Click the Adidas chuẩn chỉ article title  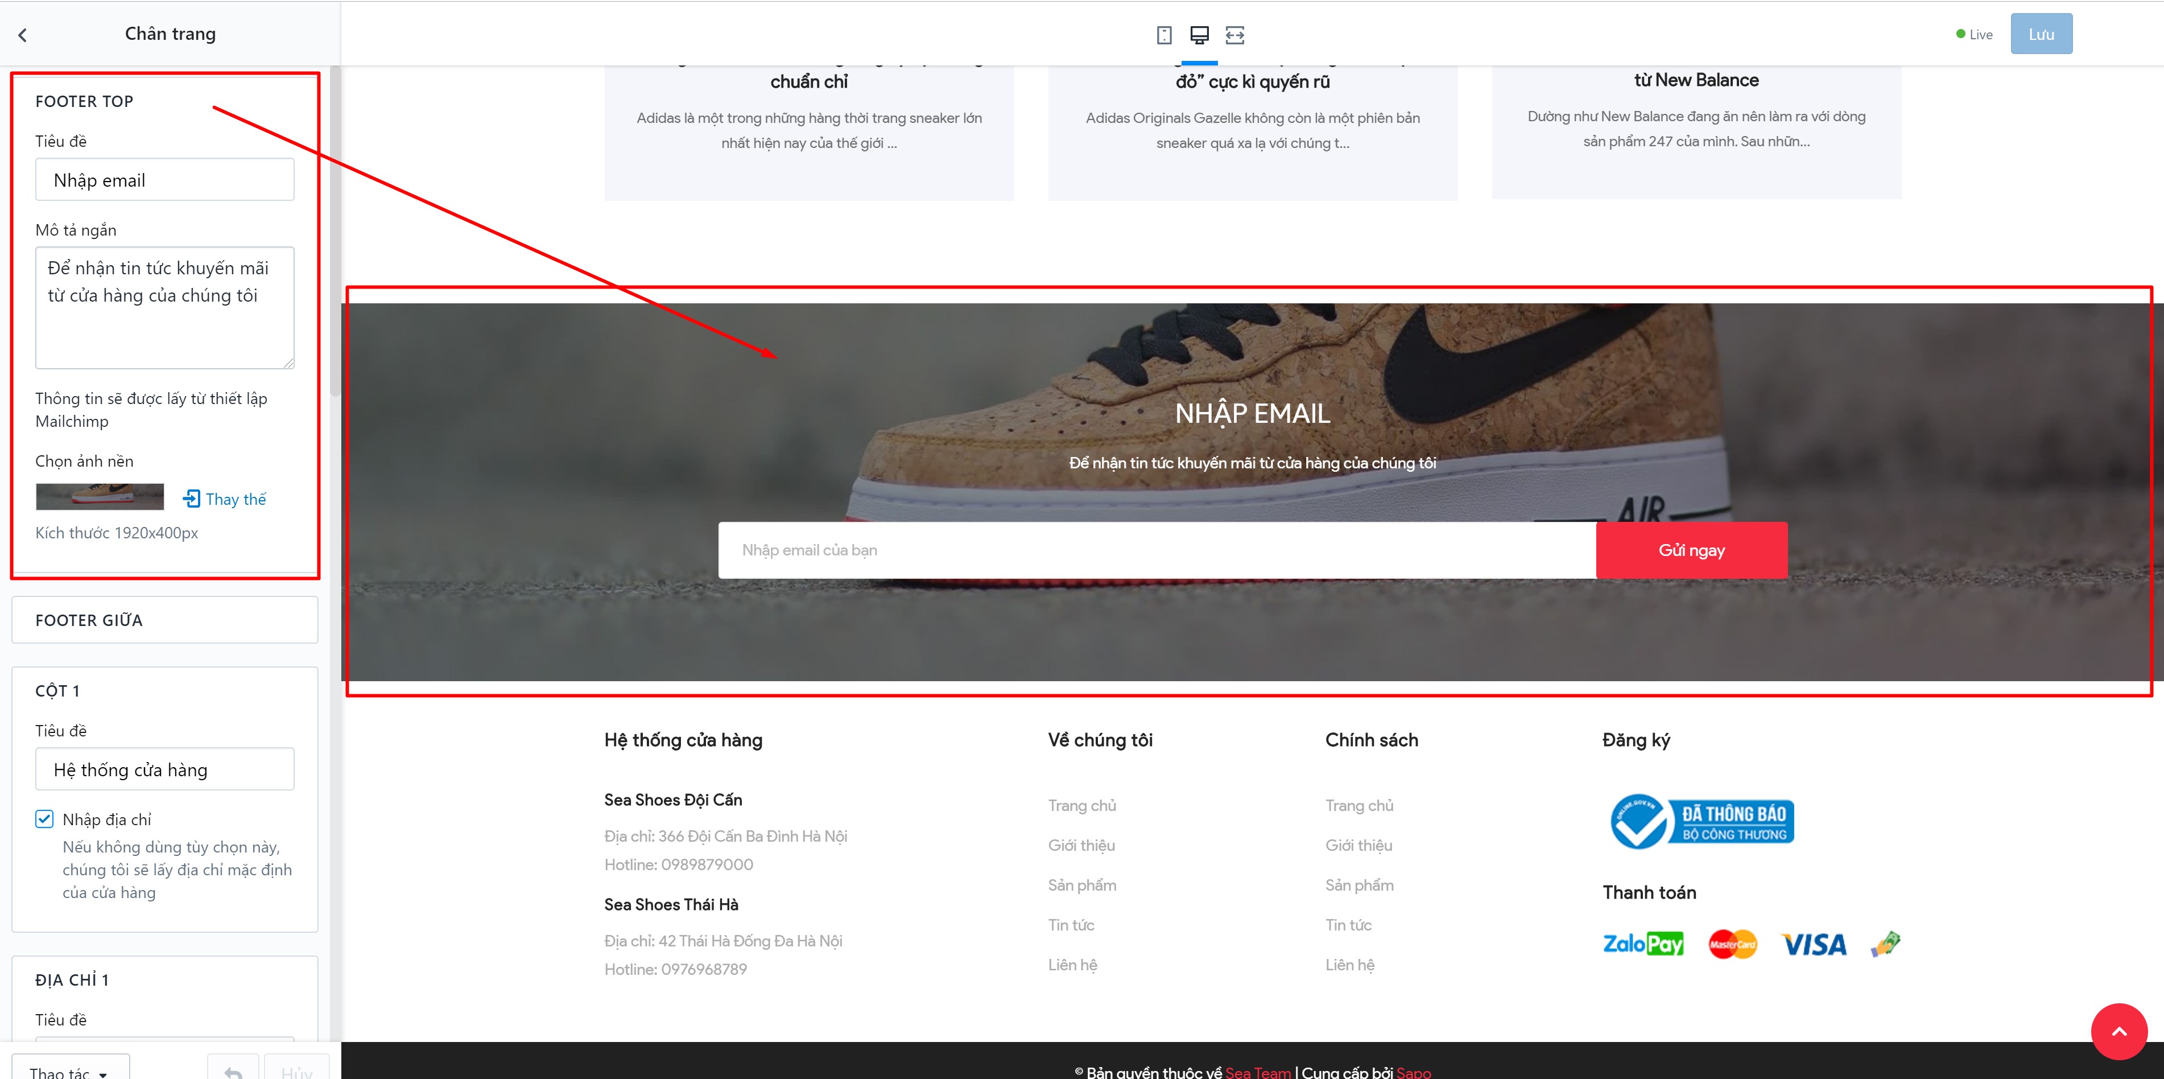[x=809, y=81]
